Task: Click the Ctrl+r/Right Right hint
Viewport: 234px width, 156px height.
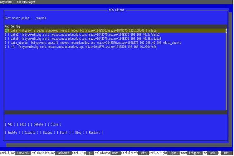Action: pyautogui.click(x=163, y=153)
